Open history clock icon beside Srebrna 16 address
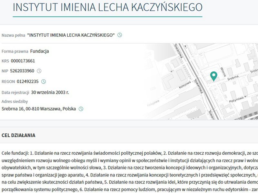The width and height of the screenshot is (258, 193). (x=81, y=109)
